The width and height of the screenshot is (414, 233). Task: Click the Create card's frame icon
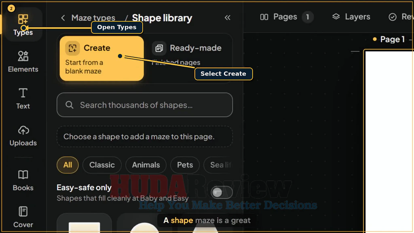tap(72, 48)
